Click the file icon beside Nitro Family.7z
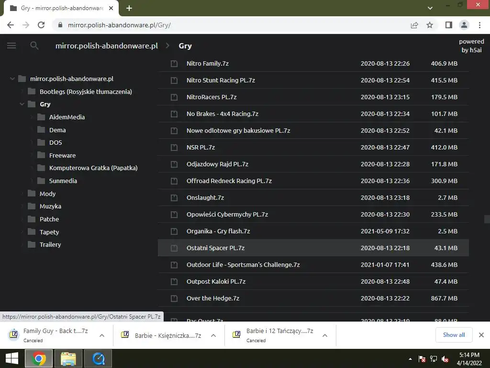The width and height of the screenshot is (490, 368). point(174,64)
